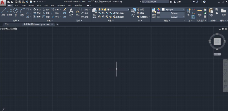The width and height of the screenshot is (228, 111).
Task: Toggle the layer on/off lightbulb icon
Action: point(99,9)
